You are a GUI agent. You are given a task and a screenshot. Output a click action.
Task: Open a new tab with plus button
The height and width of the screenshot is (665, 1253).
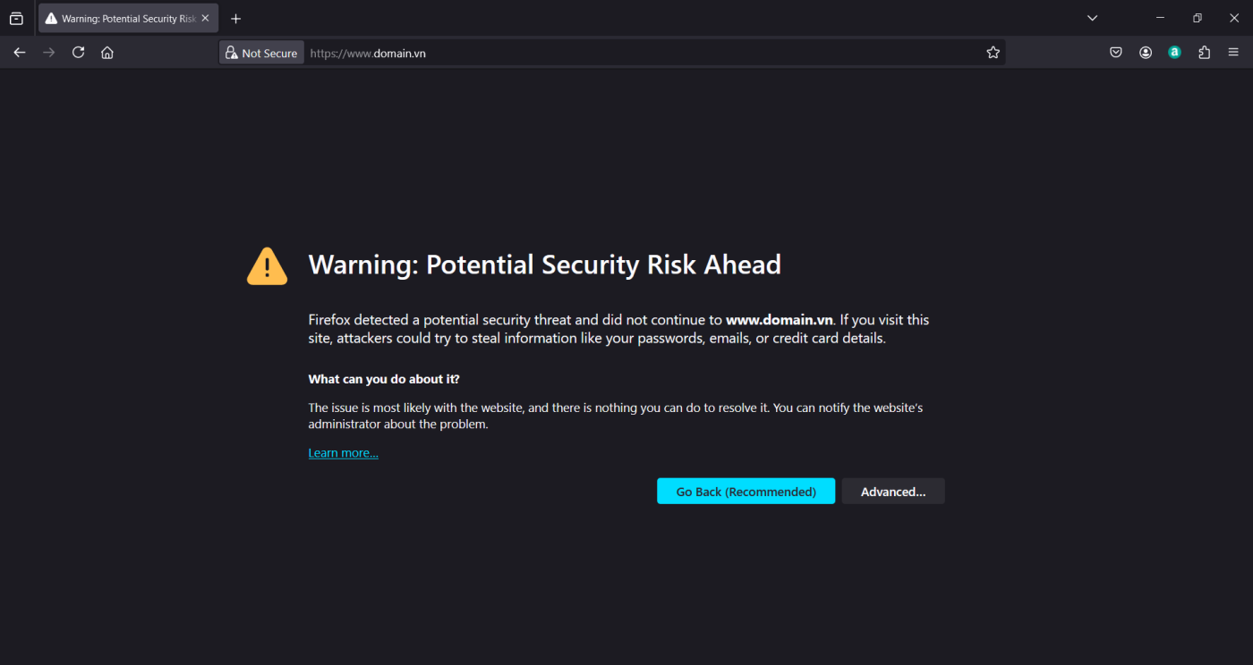click(x=236, y=19)
